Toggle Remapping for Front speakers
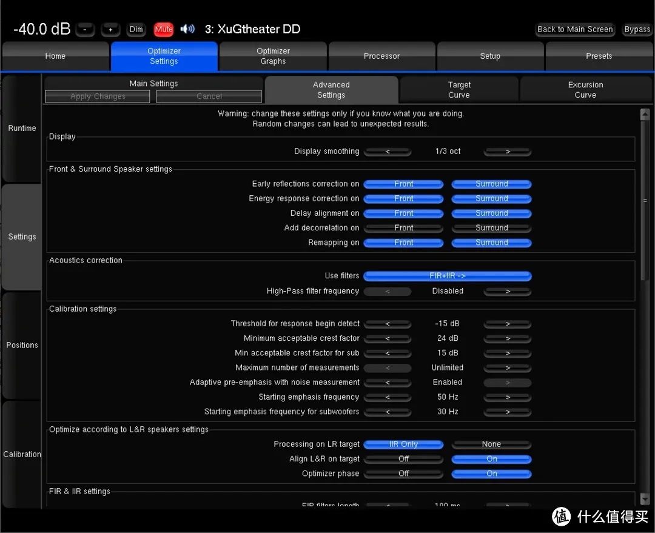The height and width of the screenshot is (533, 655). click(x=403, y=243)
